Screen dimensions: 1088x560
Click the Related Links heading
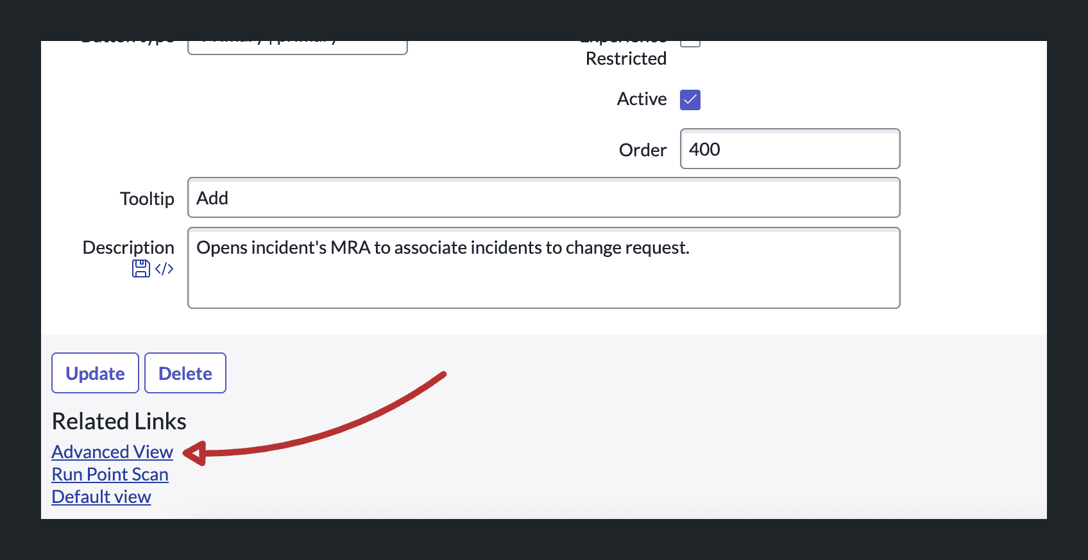(119, 421)
